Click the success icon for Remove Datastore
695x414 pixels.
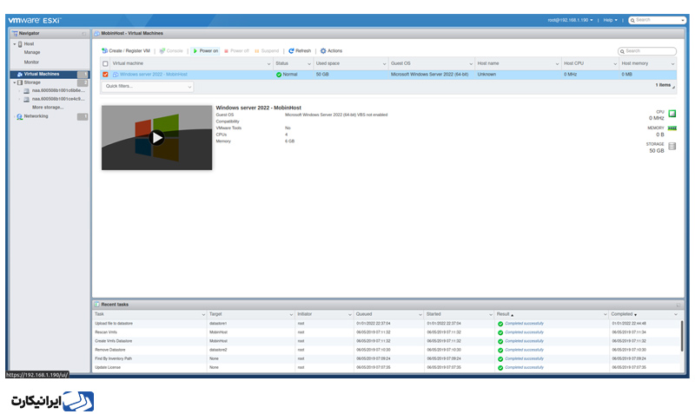click(500, 351)
